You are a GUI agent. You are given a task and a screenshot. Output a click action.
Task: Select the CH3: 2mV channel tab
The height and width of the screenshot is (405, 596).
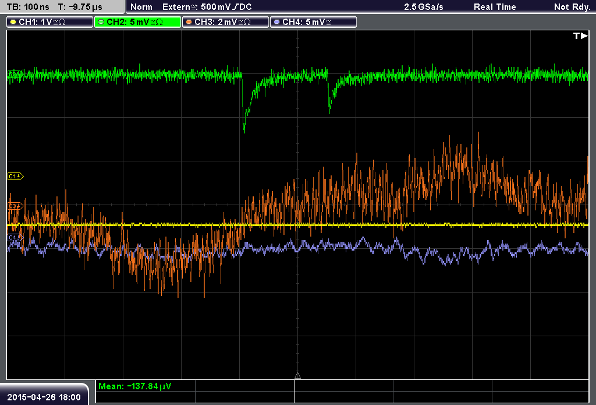point(225,22)
